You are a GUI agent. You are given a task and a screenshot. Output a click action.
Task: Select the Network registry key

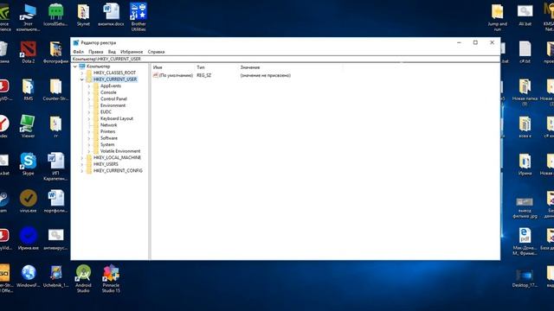[x=108, y=125]
